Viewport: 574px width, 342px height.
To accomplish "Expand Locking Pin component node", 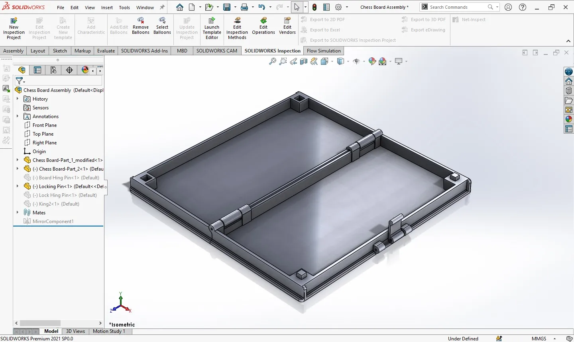I will pos(17,186).
